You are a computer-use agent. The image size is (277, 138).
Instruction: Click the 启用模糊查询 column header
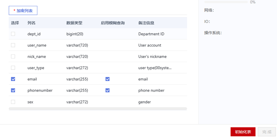(x=113, y=23)
